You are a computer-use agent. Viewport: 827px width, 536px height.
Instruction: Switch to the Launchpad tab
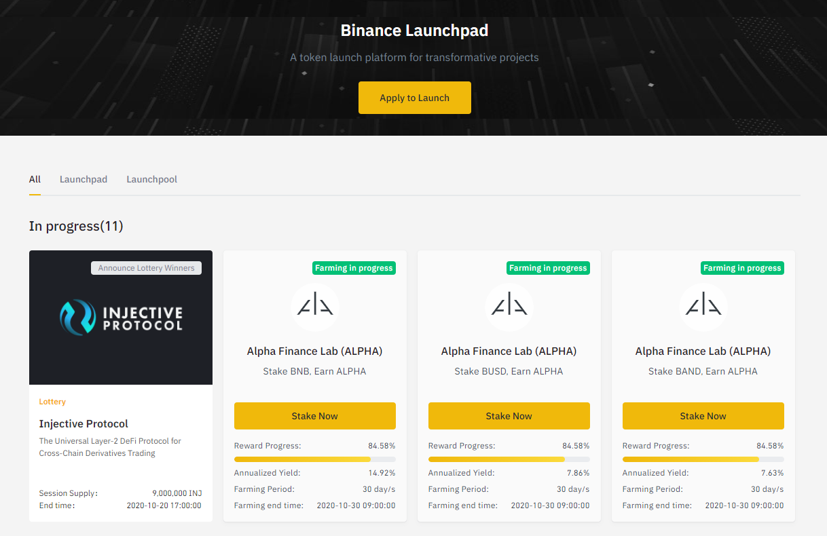[x=84, y=179]
